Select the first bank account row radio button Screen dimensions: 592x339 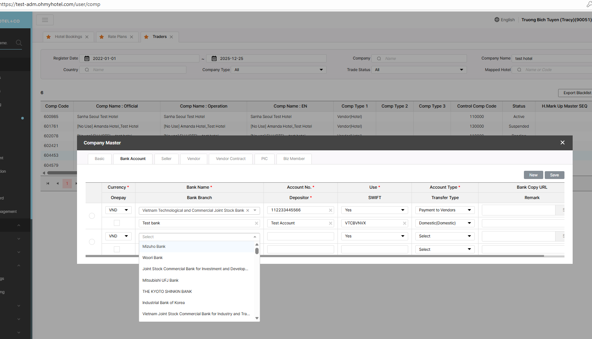click(x=92, y=216)
